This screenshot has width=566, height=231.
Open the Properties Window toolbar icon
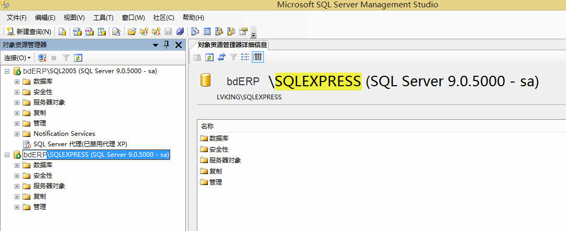pos(243,32)
